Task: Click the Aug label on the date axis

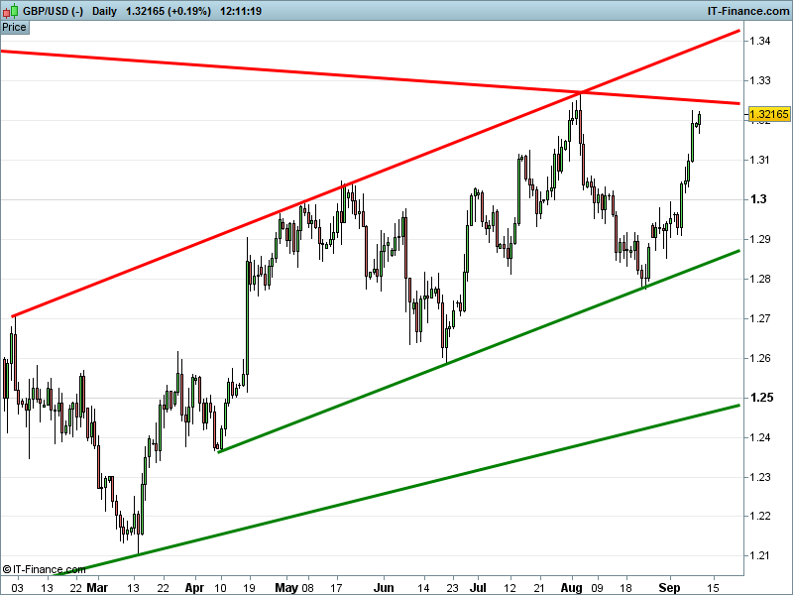Action: tap(572, 587)
